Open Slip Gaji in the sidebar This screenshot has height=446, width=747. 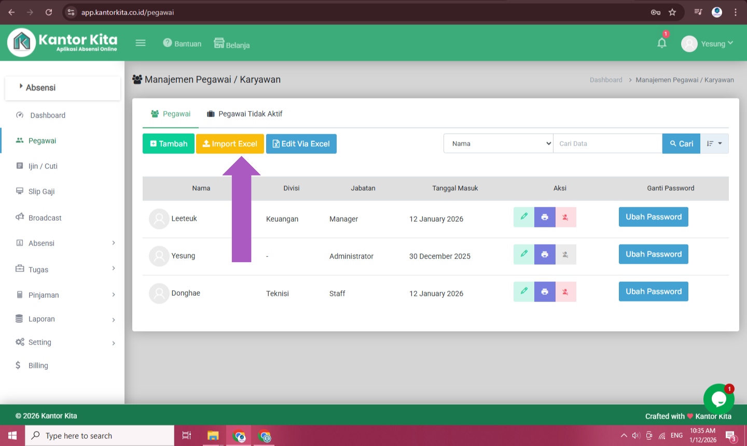(41, 192)
